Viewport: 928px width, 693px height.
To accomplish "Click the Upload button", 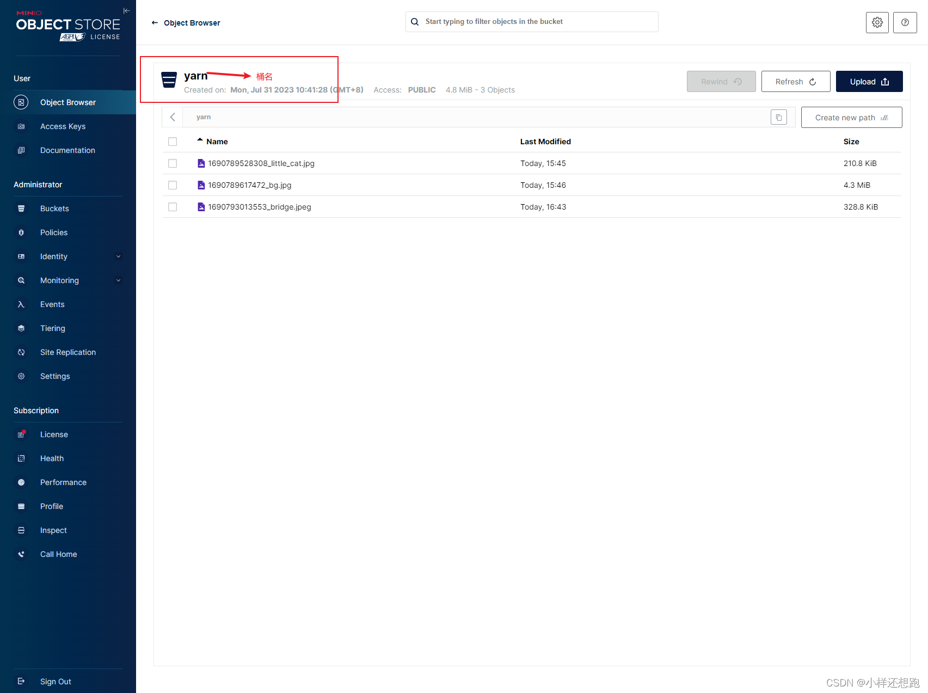I will tap(869, 81).
